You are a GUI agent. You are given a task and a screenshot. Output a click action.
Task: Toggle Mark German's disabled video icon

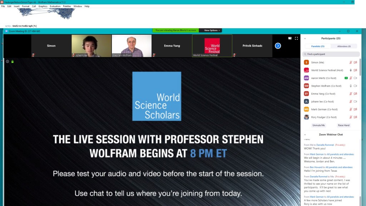355,109
